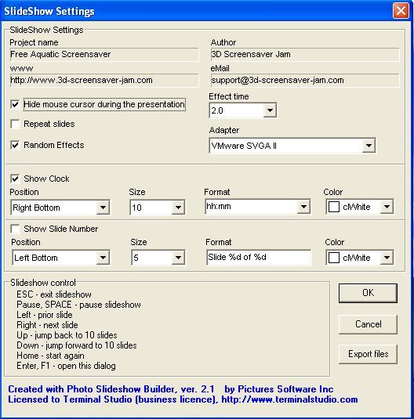Click the Effect time label
This screenshot has height=419, width=414.
pyautogui.click(x=229, y=96)
